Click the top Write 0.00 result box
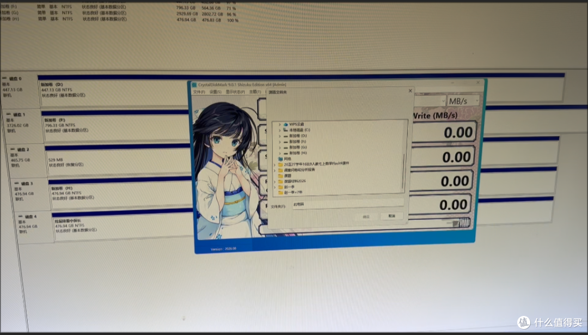 (x=444, y=132)
